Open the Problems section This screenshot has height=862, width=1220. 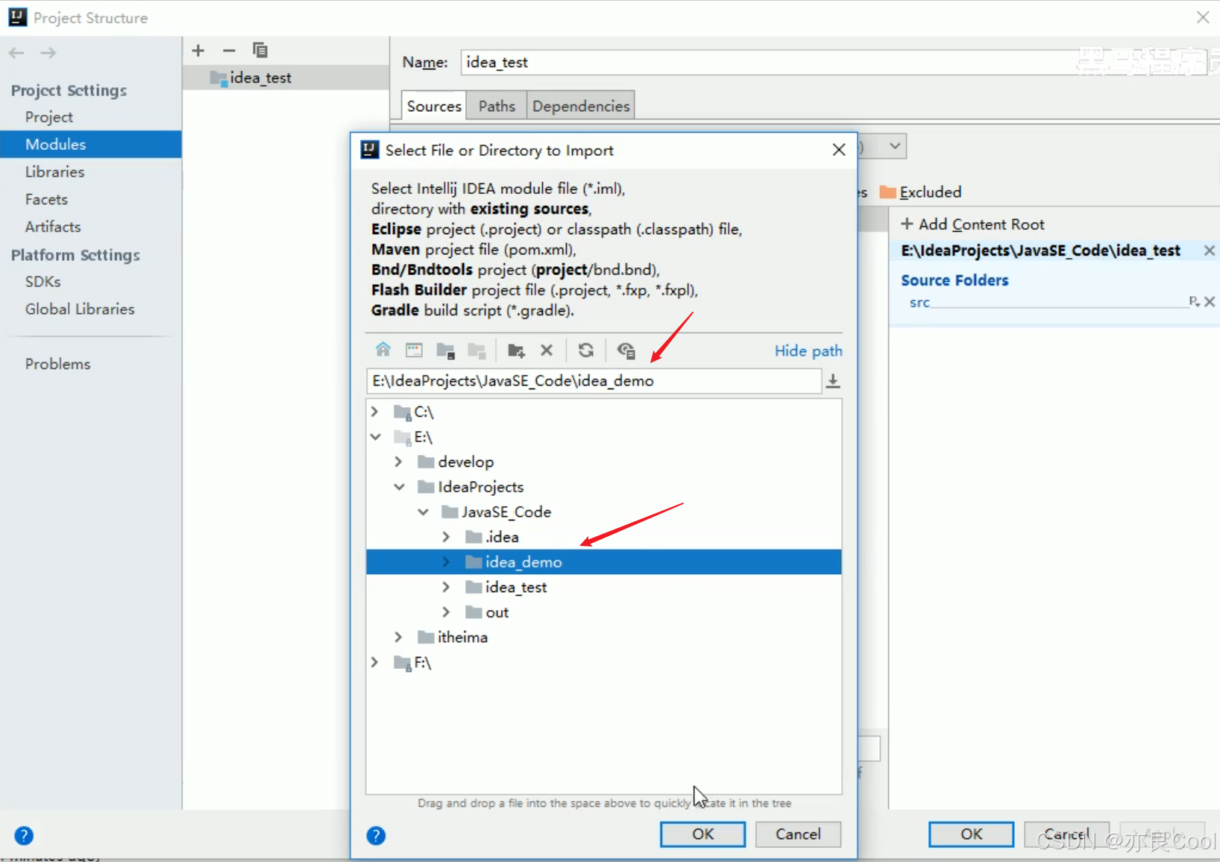pyautogui.click(x=57, y=364)
